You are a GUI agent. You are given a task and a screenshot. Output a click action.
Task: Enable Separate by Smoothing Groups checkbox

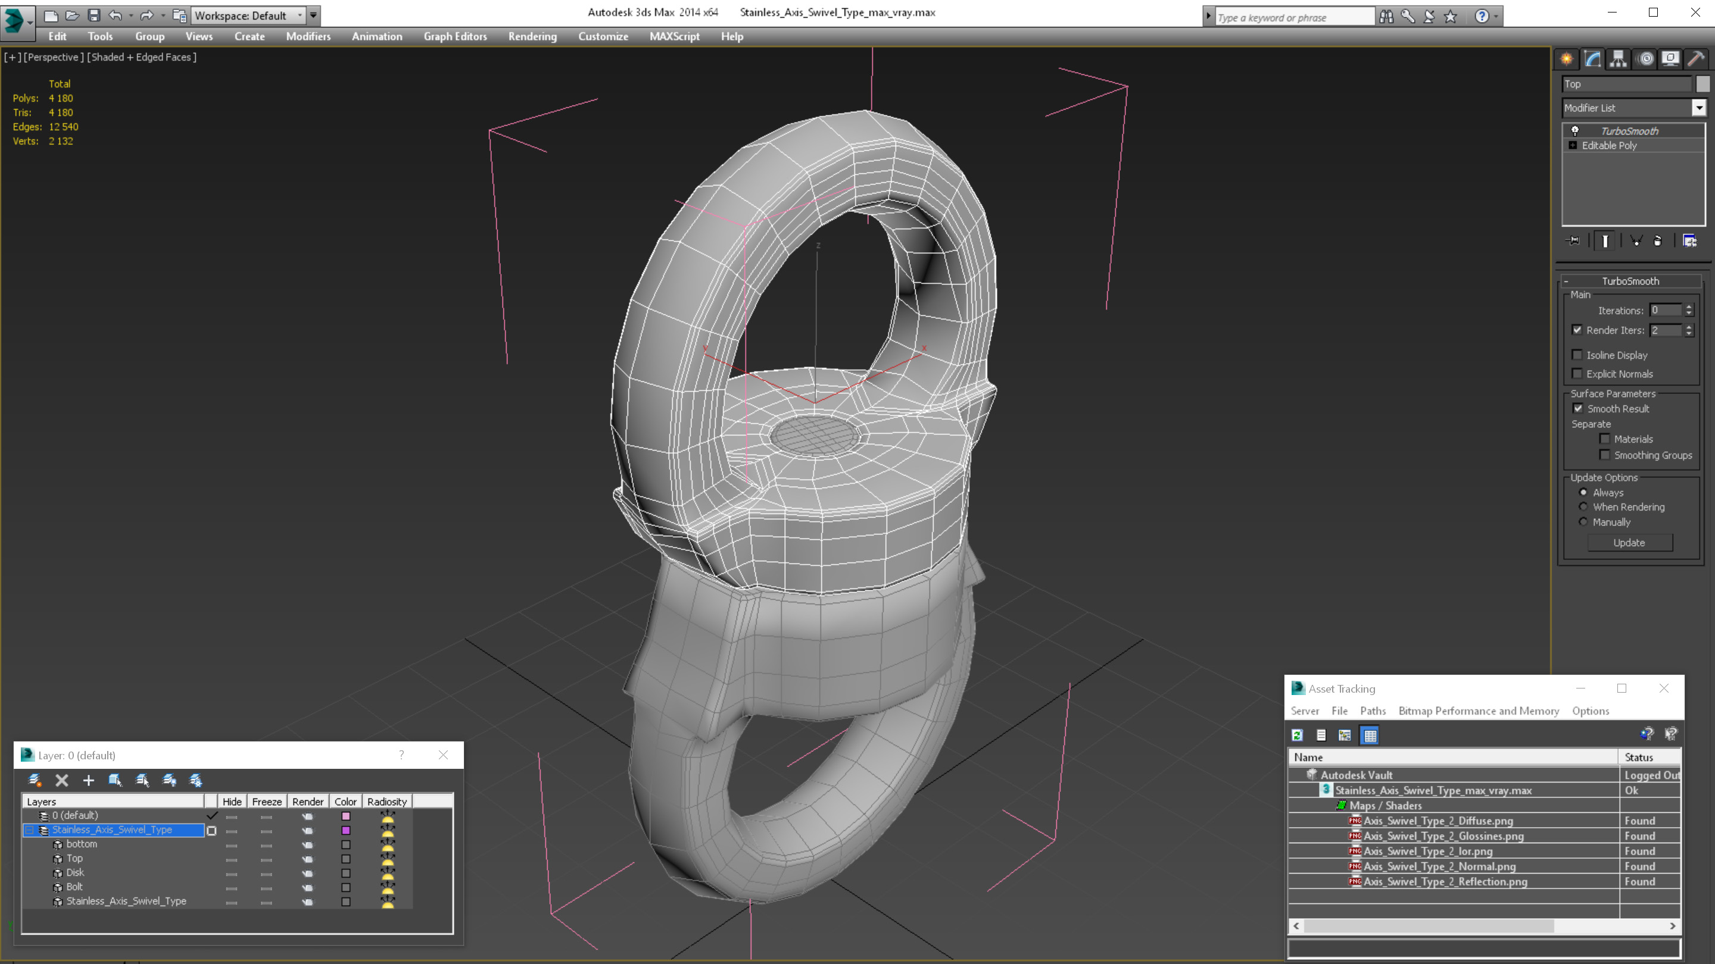1604,455
